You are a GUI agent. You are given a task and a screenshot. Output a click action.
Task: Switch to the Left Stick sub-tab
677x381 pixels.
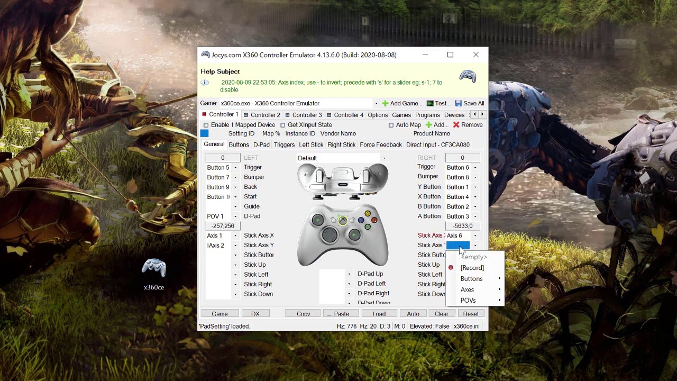tap(311, 145)
